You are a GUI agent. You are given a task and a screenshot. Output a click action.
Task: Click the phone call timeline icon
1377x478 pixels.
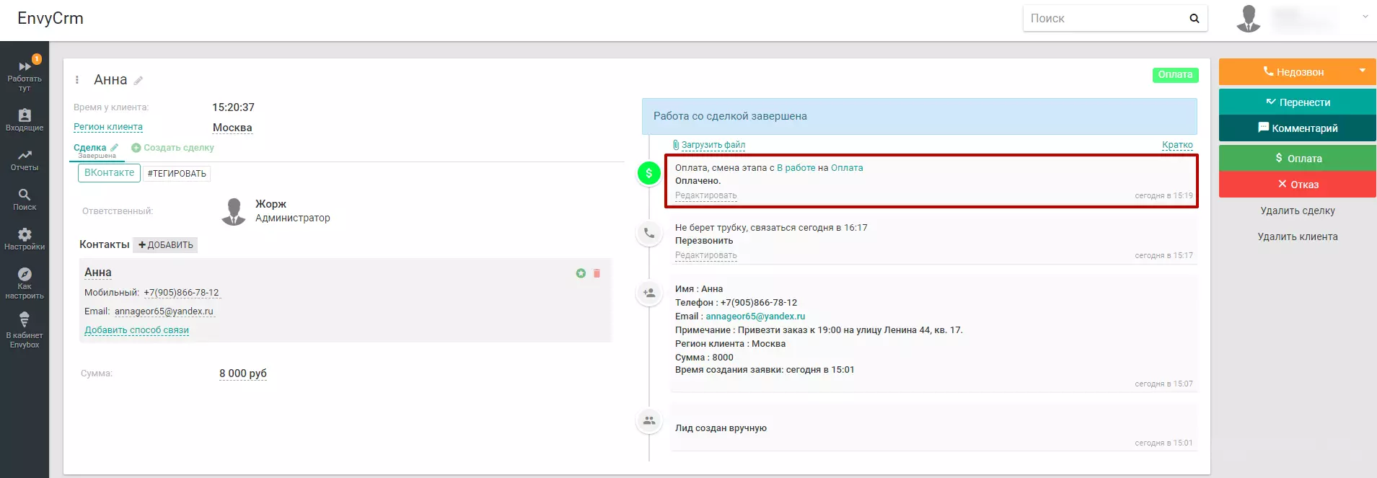click(x=649, y=233)
